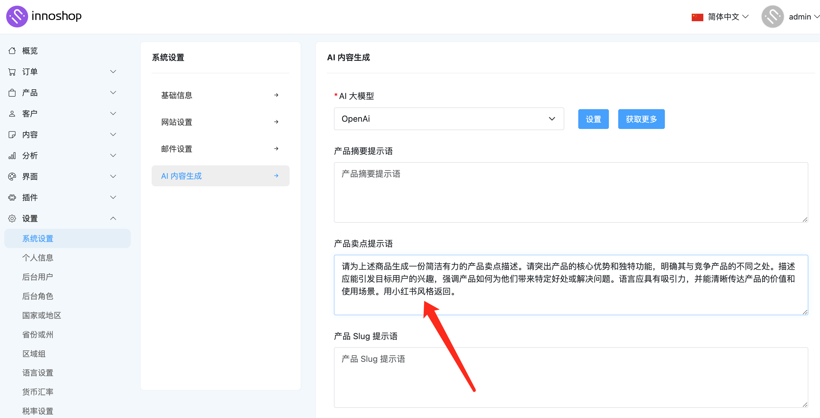Click the settings gear icon in sidebar

coord(12,218)
